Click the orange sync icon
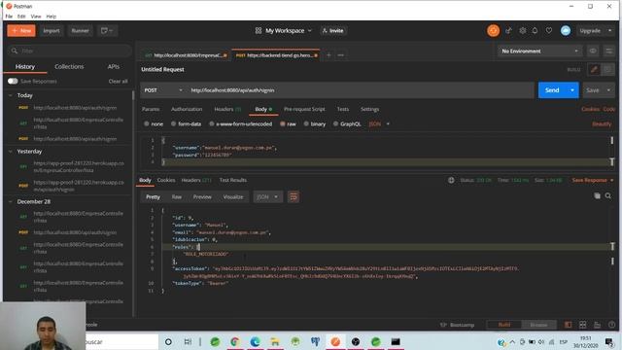 [x=493, y=30]
